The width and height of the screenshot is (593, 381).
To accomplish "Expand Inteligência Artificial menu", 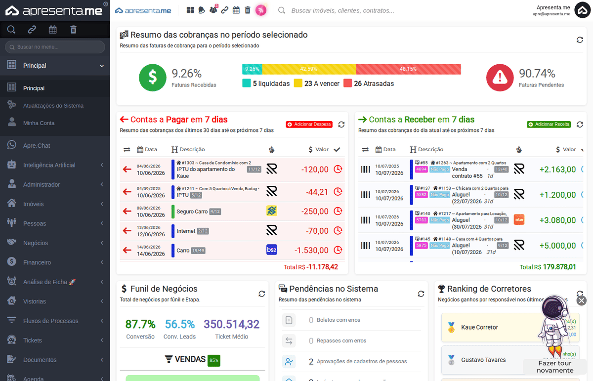I will coord(55,165).
